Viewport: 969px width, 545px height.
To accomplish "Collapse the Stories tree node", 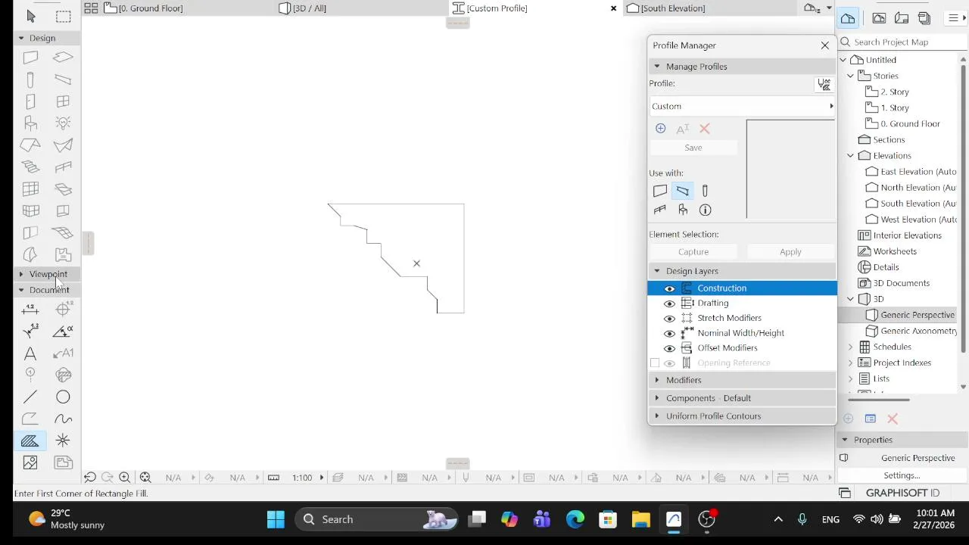I will 850,76.
